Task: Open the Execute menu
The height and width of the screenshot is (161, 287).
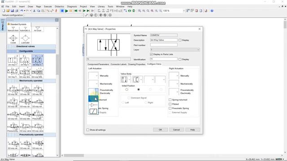Action: click(x=48, y=6)
